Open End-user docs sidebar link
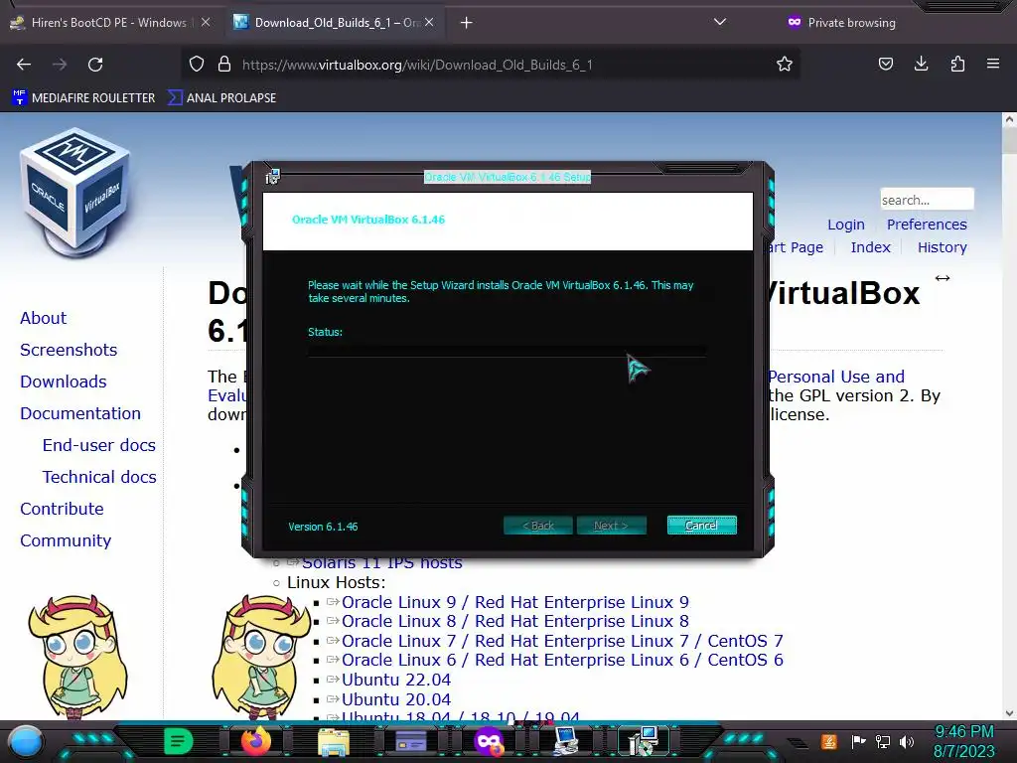Screen dimensions: 1017x763 click(98, 445)
